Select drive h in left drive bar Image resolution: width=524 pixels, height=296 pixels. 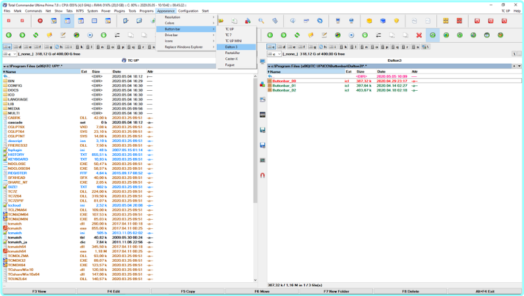[59, 47]
